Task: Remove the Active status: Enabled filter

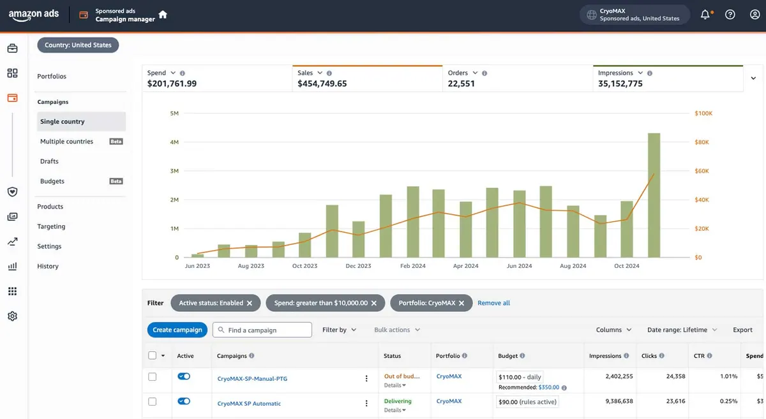Action: [250, 303]
